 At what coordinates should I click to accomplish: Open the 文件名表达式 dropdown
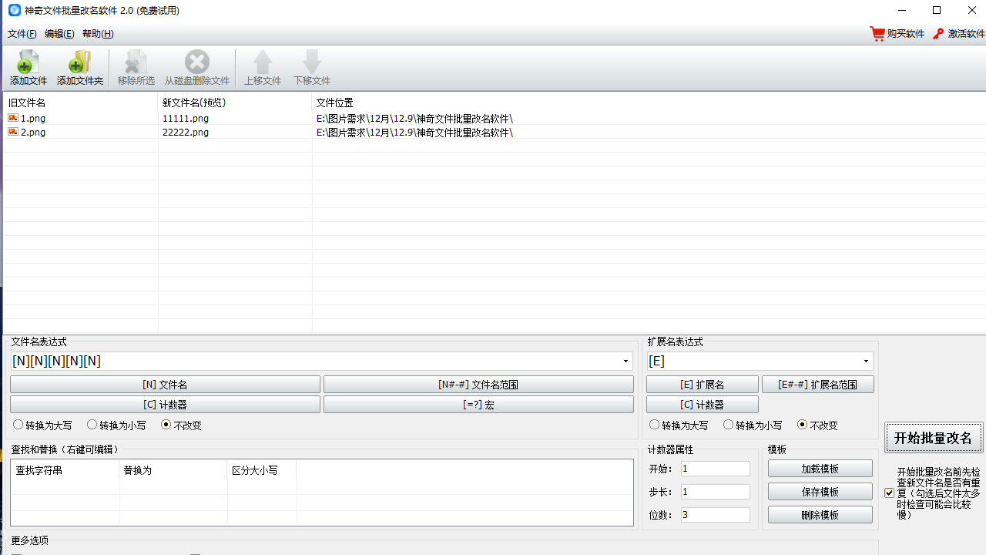624,361
